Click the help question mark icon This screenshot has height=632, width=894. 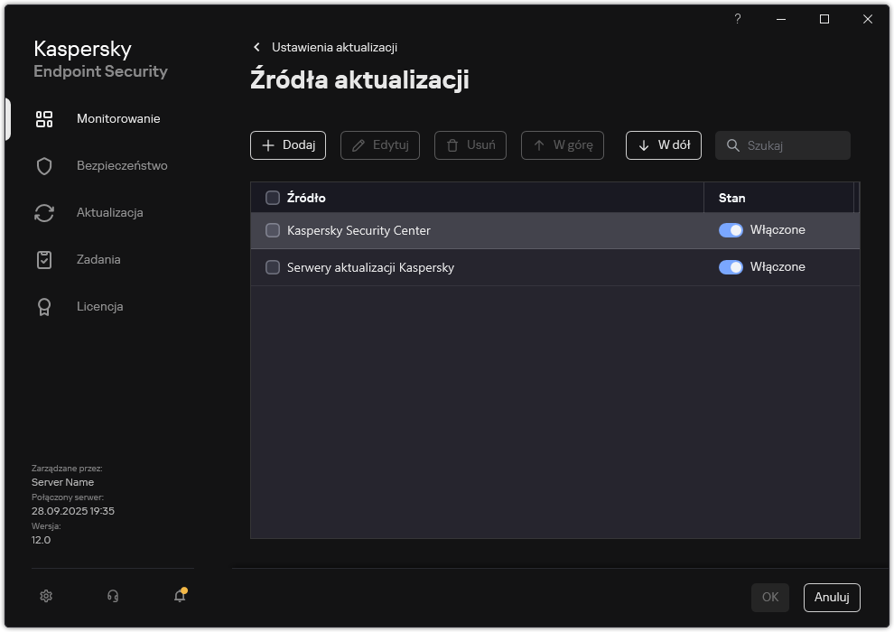tap(738, 19)
